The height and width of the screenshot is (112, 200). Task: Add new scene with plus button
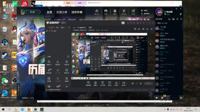69,27
